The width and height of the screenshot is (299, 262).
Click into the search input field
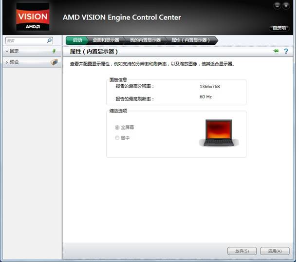pos(26,40)
